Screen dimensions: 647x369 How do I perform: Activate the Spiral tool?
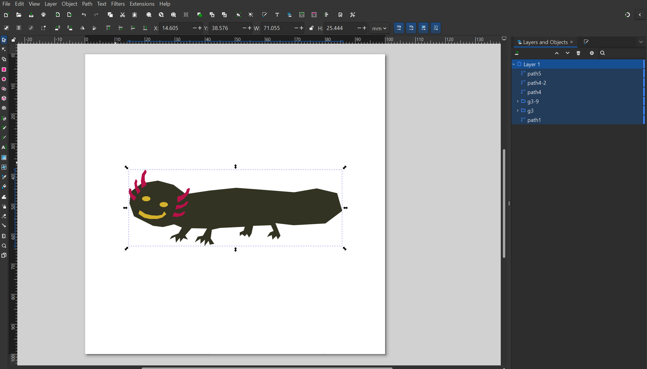pos(4,108)
